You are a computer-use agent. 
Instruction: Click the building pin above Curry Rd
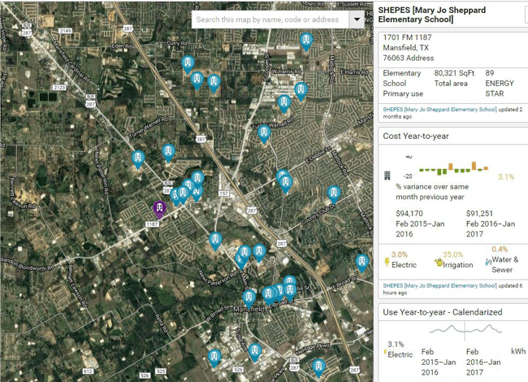click(306, 40)
